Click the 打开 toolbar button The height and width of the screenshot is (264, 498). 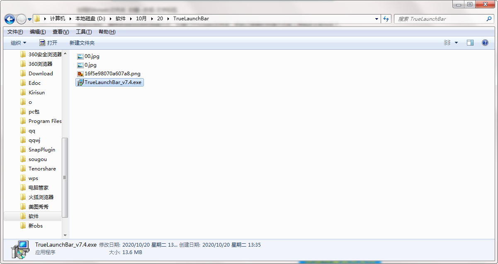coord(49,43)
